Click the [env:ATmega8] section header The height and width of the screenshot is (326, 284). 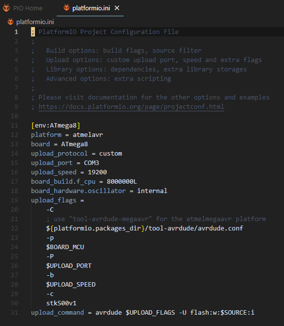pyautogui.click(x=56, y=126)
